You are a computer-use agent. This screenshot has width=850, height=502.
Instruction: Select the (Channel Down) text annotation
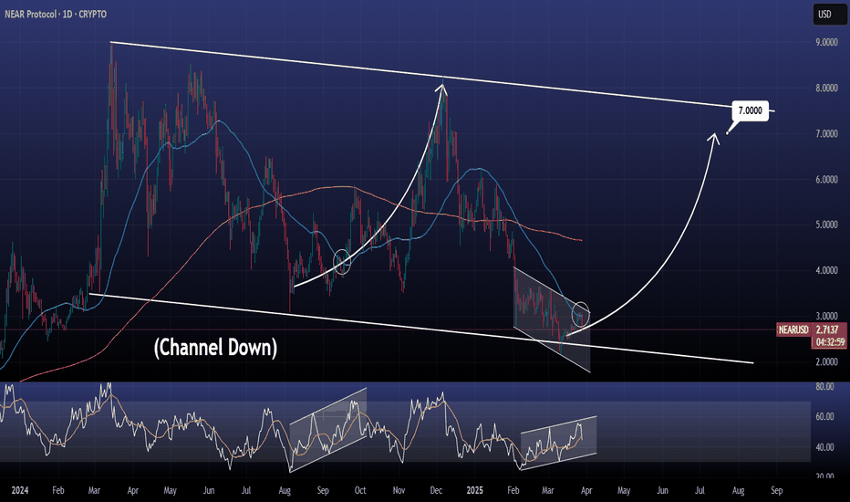[215, 348]
